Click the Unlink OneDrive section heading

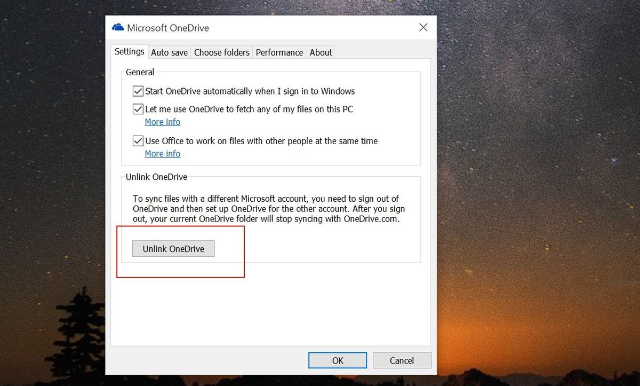pyautogui.click(x=156, y=177)
